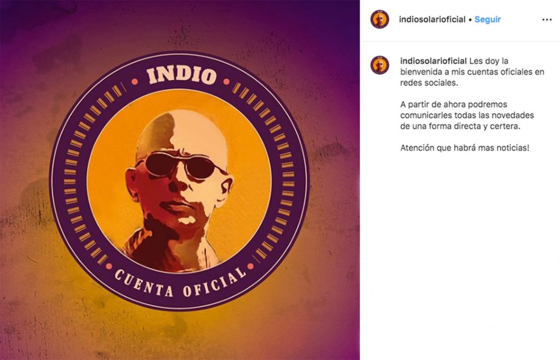Select the caption line 'Atención que habrá mas noticias!'
The width and height of the screenshot is (560, 360).
tap(465, 148)
